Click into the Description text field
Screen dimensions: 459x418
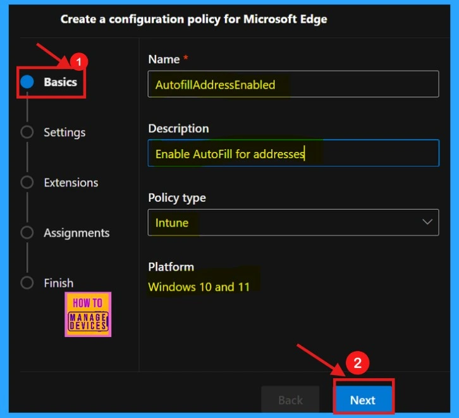(293, 153)
